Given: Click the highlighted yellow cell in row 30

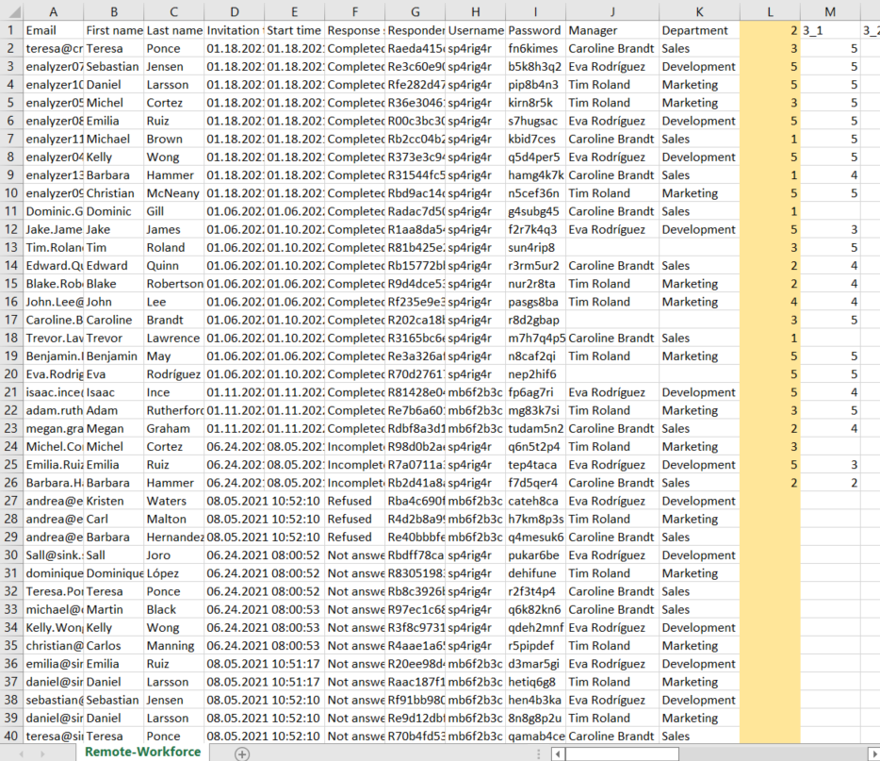Looking at the screenshot, I should coord(770,555).
